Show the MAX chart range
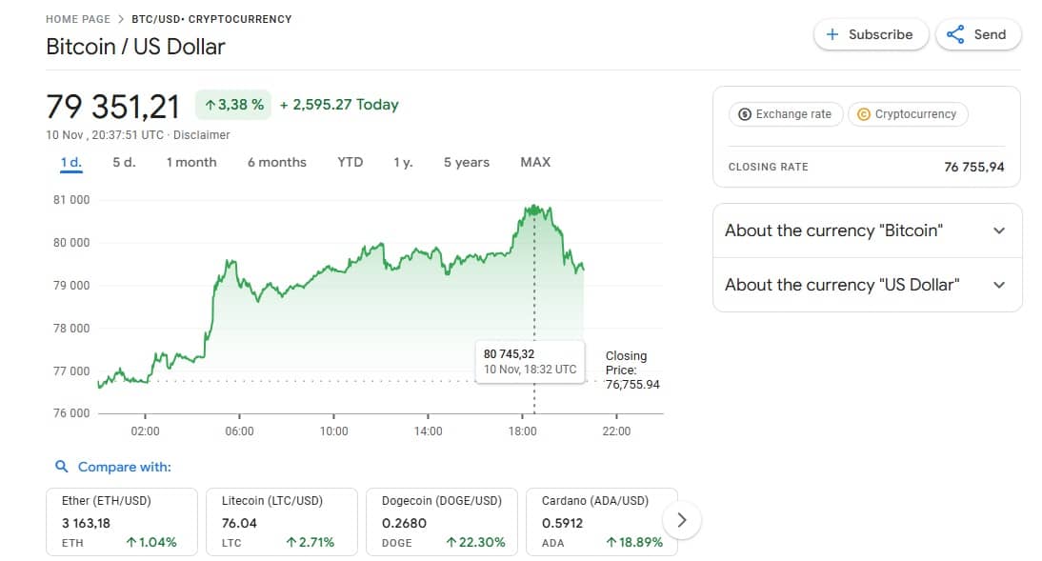The image size is (1042, 561). (x=535, y=162)
